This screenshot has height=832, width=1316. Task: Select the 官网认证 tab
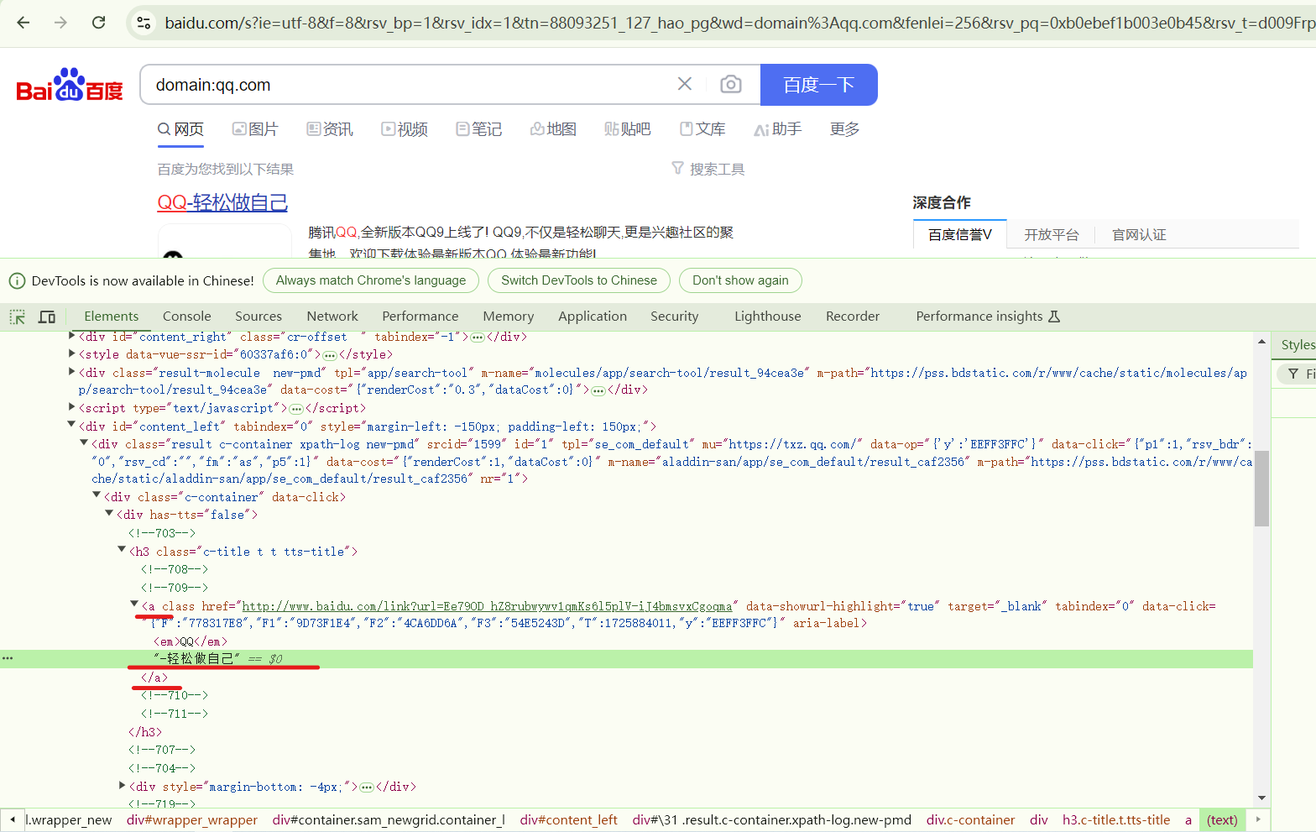click(x=1139, y=234)
